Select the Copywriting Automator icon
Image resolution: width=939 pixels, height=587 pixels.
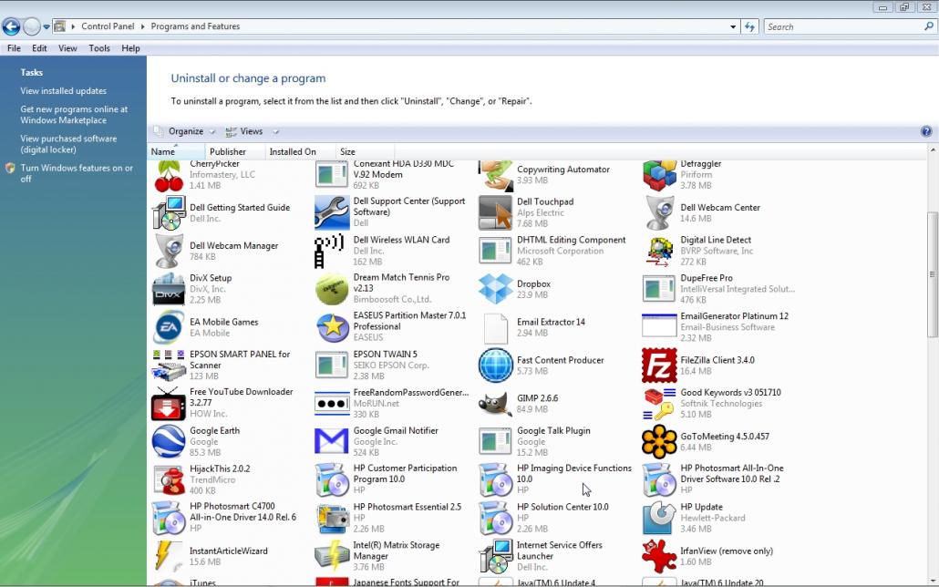[x=495, y=175]
